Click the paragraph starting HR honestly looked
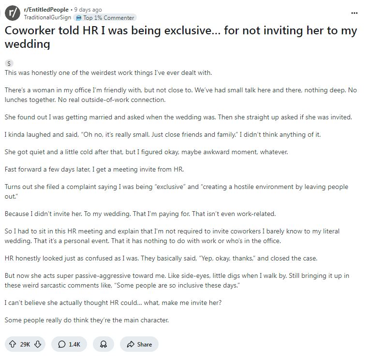Image resolution: width=368 pixels, height=361 pixels. (x=161, y=258)
